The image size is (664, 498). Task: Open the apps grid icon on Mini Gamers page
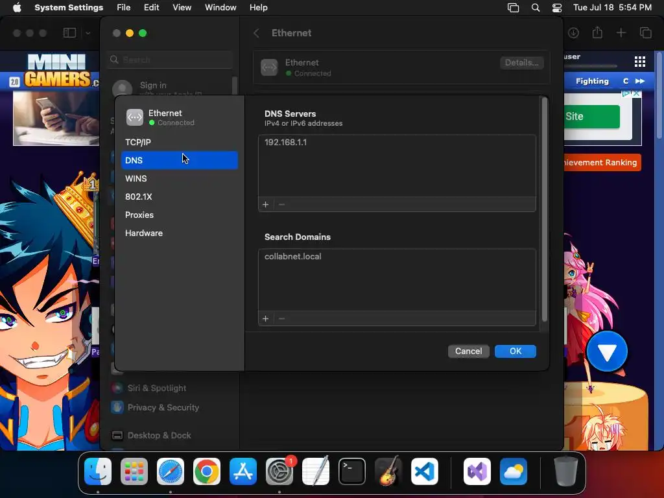tap(640, 62)
